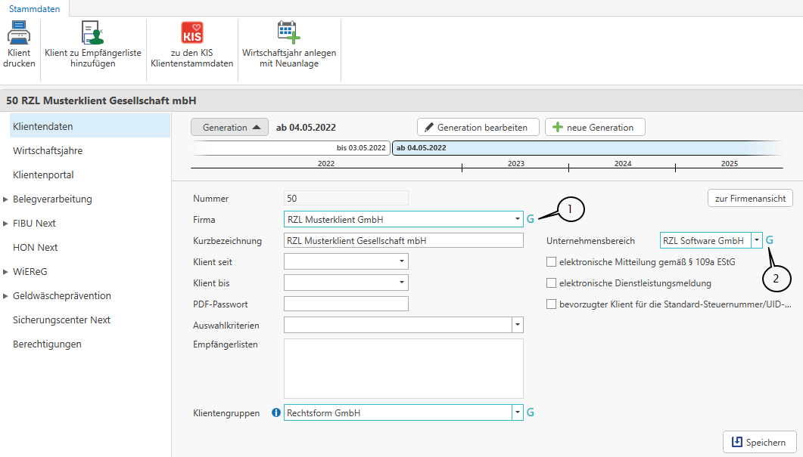The height and width of the screenshot is (457, 803).
Task: Enable elektronische Mitteilung gemäß § 109a EStG
Action: point(551,262)
